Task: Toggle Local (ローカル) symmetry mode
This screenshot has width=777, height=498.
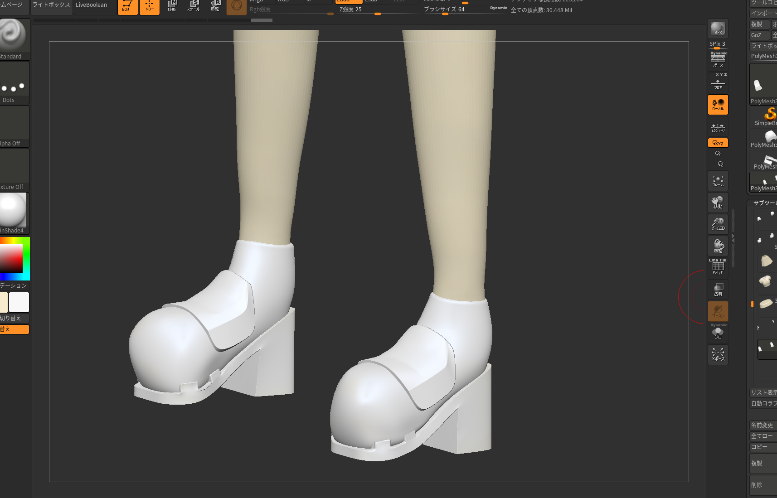Action: pyautogui.click(x=718, y=105)
